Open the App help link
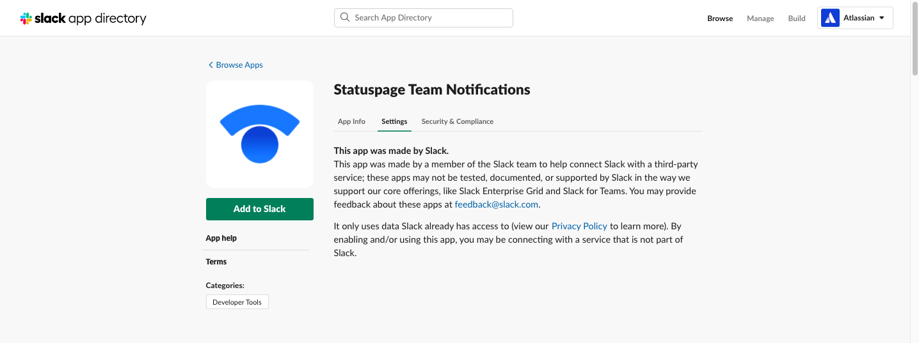Image resolution: width=919 pixels, height=343 pixels. coord(221,238)
